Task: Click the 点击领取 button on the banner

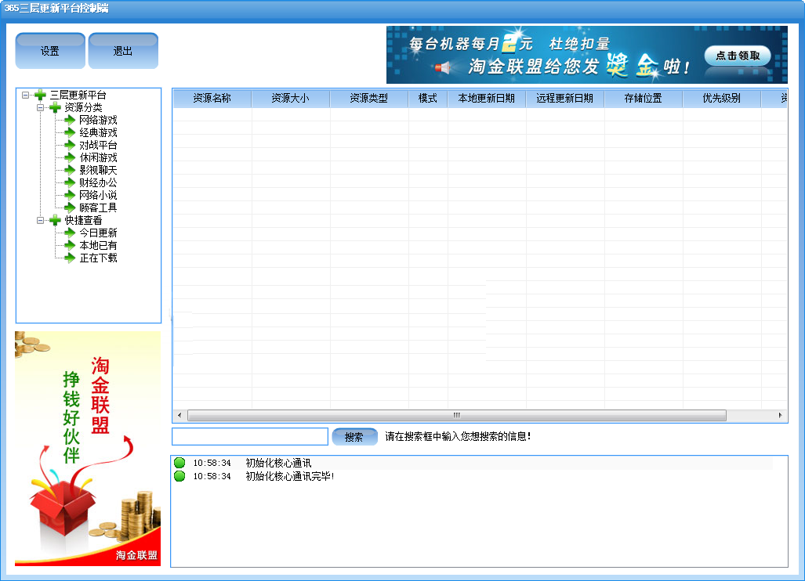Action: 738,56
